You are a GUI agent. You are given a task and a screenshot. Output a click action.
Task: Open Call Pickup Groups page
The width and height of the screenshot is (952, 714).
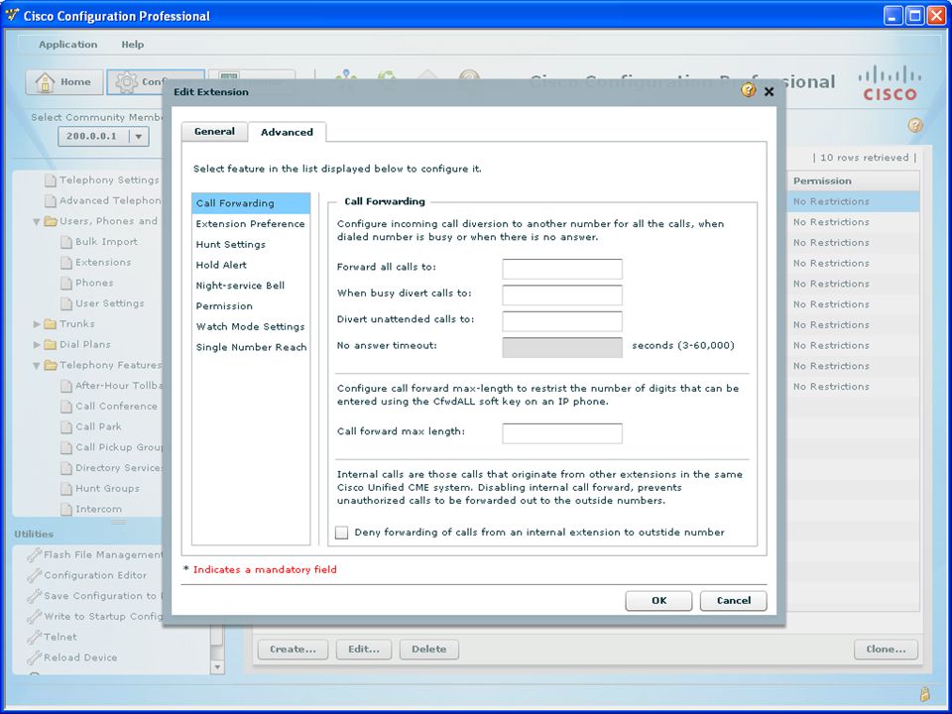point(112,447)
